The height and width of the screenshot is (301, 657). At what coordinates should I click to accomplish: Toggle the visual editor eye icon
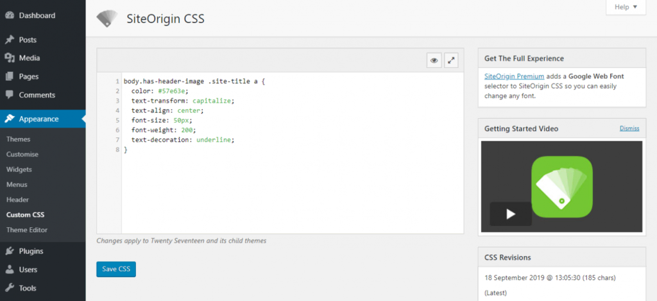click(x=434, y=60)
